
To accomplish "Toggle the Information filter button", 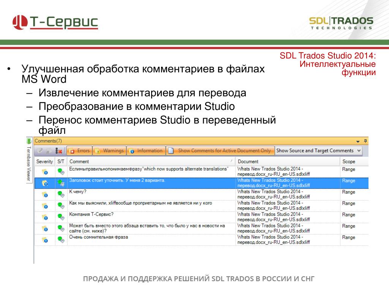I will pos(146,151).
